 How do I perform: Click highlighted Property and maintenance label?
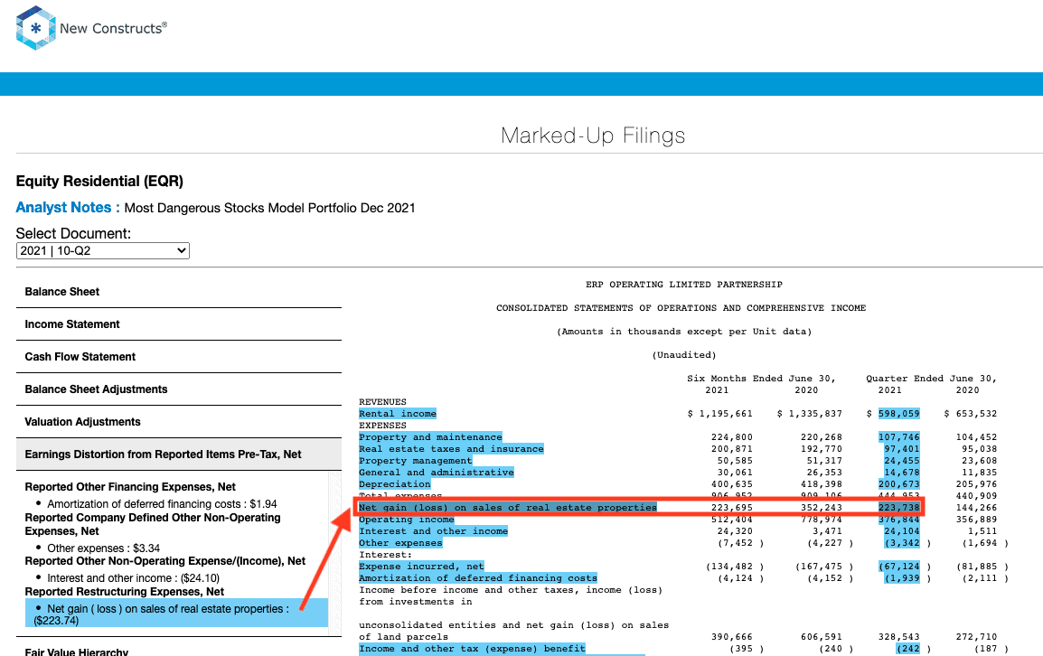pyautogui.click(x=430, y=437)
